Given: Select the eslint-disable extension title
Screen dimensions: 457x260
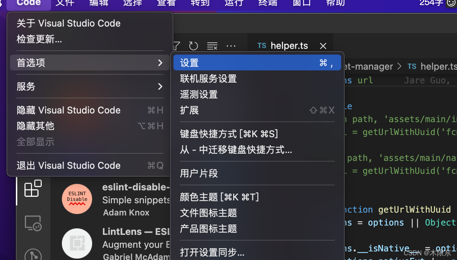Looking at the screenshot, I should pyautogui.click(x=136, y=187).
